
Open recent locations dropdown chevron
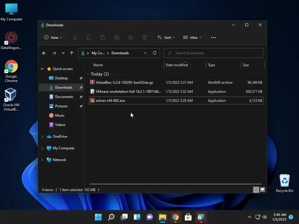tap(63, 53)
